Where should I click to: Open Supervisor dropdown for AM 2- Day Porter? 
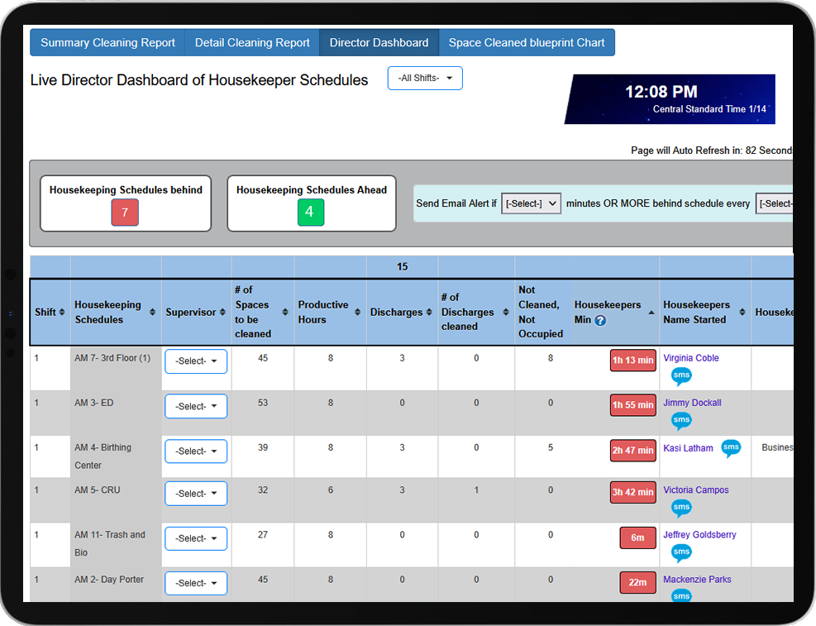[x=196, y=583]
